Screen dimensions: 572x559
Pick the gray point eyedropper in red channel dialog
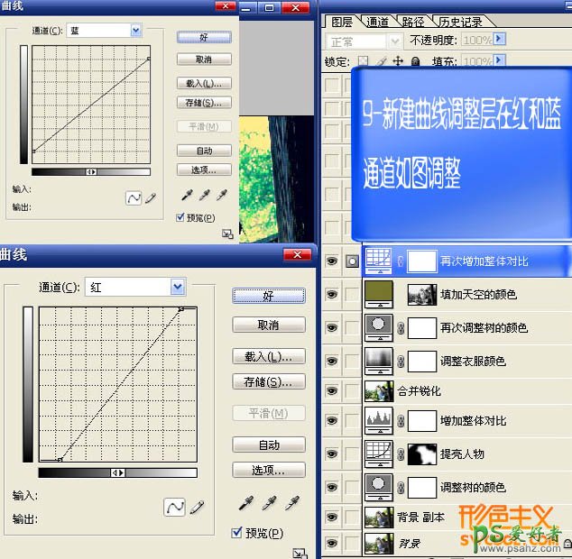click(269, 504)
